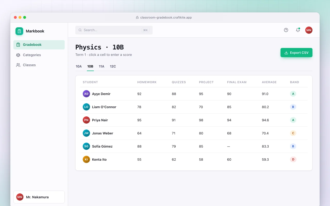This screenshot has height=206, width=330.
Task: Click the Final Exam column header
Action: [237, 82]
